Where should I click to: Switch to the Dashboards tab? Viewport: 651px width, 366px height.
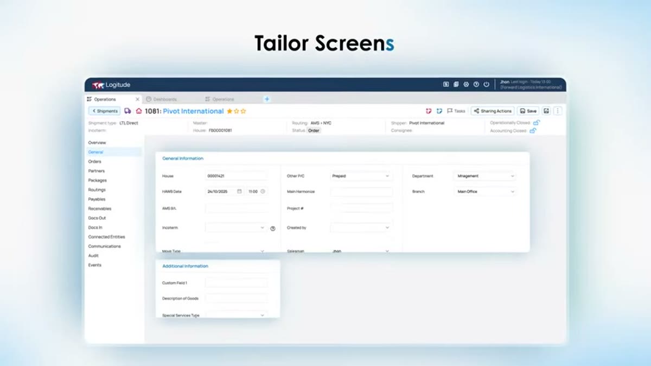(162, 99)
